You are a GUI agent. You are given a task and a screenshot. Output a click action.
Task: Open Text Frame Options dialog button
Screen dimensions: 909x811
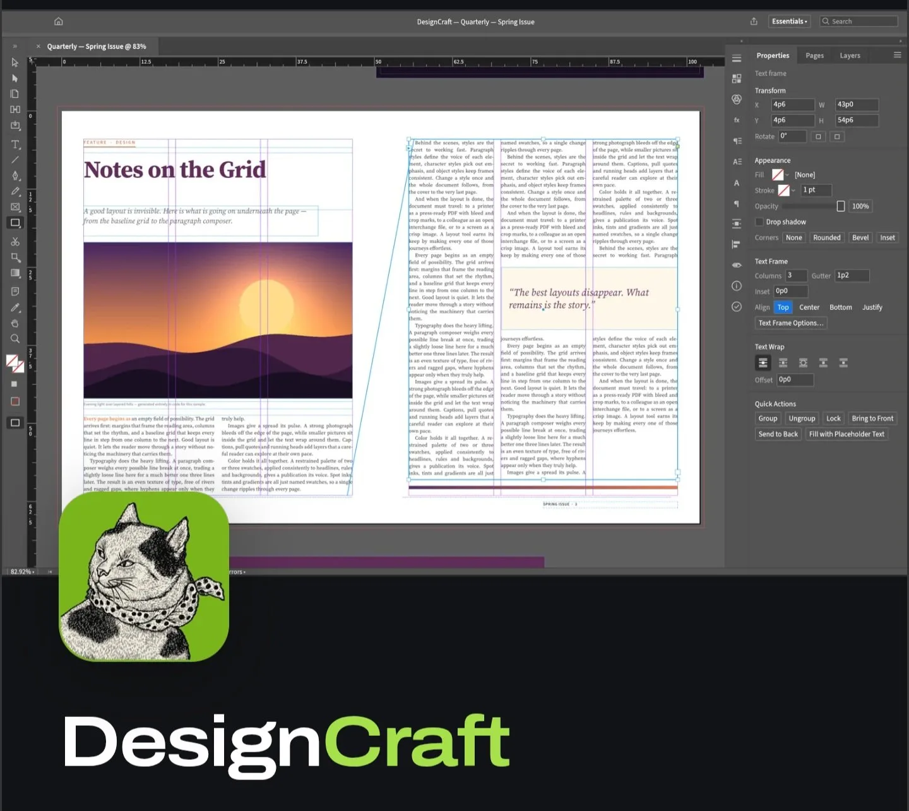pos(791,323)
